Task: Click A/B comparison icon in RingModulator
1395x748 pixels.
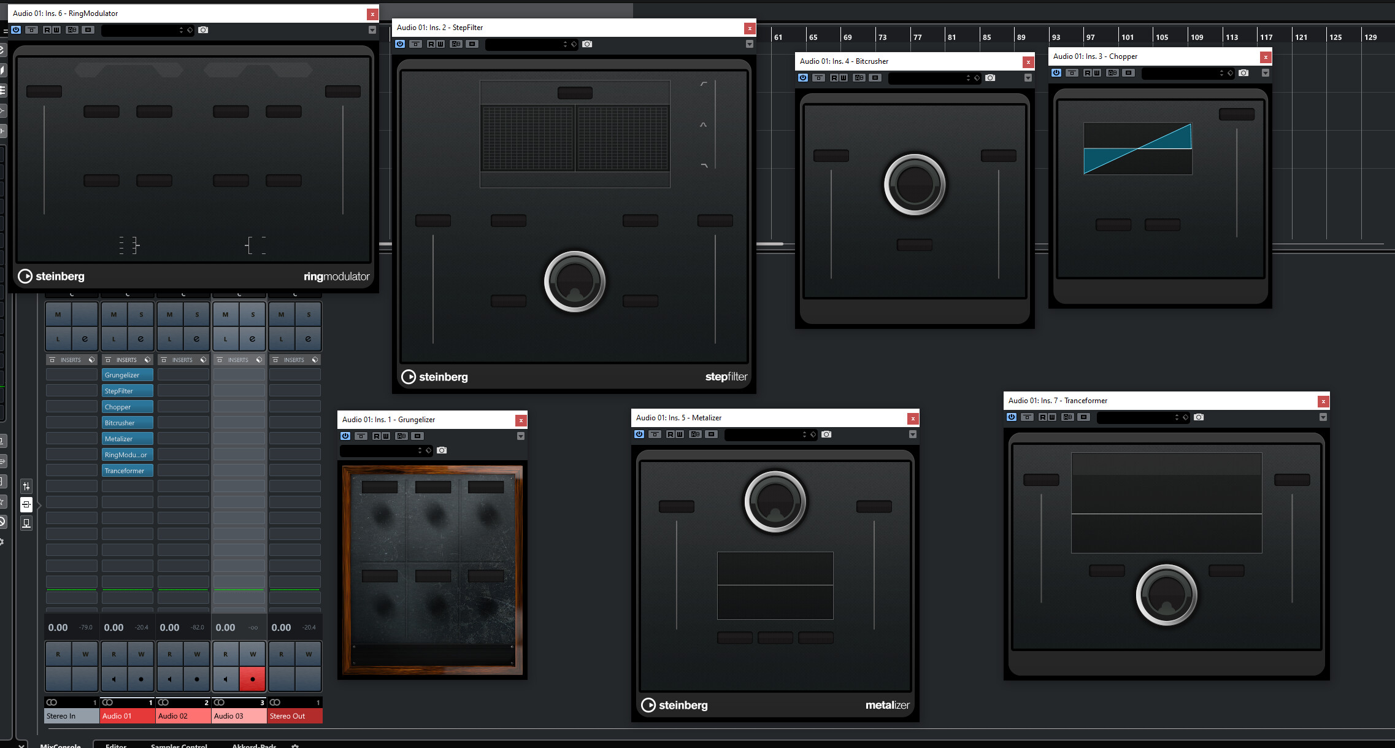Action: pyautogui.click(x=72, y=30)
